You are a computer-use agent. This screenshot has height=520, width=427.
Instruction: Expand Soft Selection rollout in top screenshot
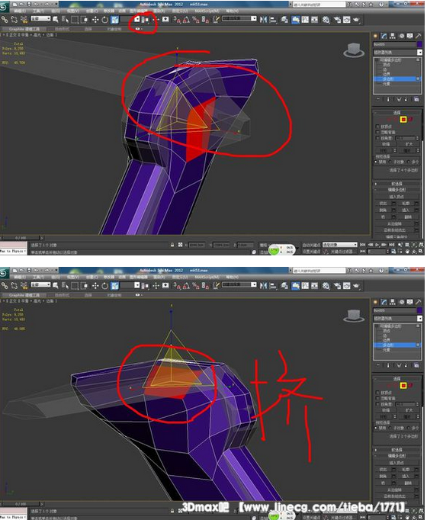396,184
